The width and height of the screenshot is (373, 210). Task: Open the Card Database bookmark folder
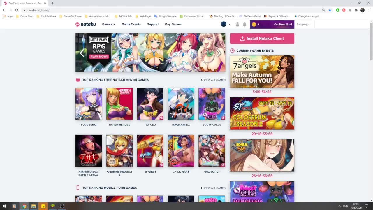click(x=46, y=16)
